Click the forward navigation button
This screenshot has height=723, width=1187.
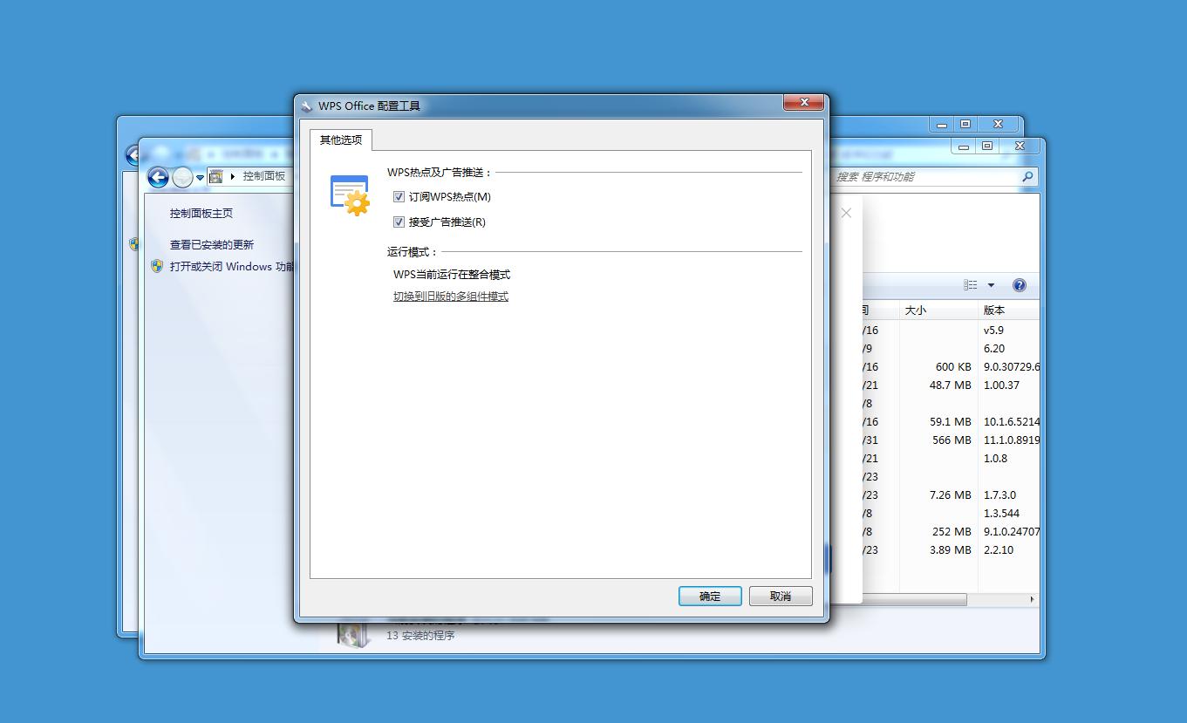pyautogui.click(x=182, y=177)
